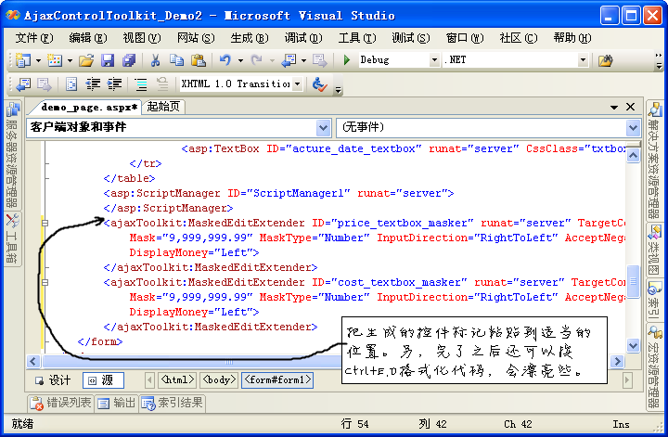This screenshot has width=668, height=437.
Task: Open the New Project dropdown arrow
Action: pos(38,61)
